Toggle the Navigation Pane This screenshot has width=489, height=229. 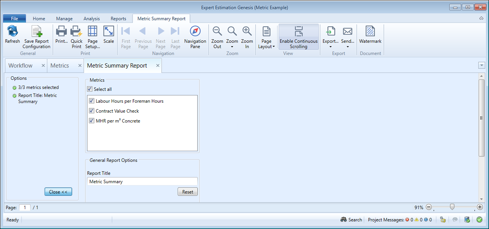click(x=195, y=32)
